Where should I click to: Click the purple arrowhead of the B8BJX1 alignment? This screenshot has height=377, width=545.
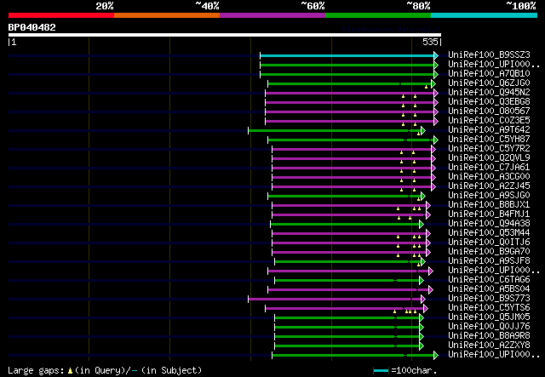[428, 206]
